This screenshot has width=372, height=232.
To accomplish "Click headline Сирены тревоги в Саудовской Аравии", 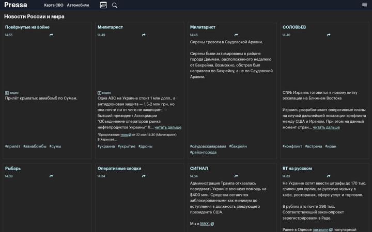I will coord(226,42).
